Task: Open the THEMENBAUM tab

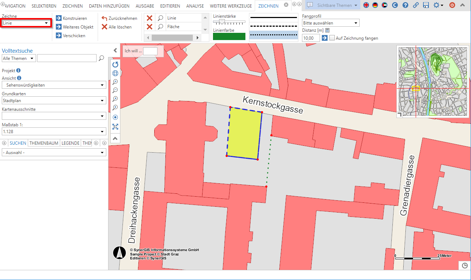Action: (44, 143)
